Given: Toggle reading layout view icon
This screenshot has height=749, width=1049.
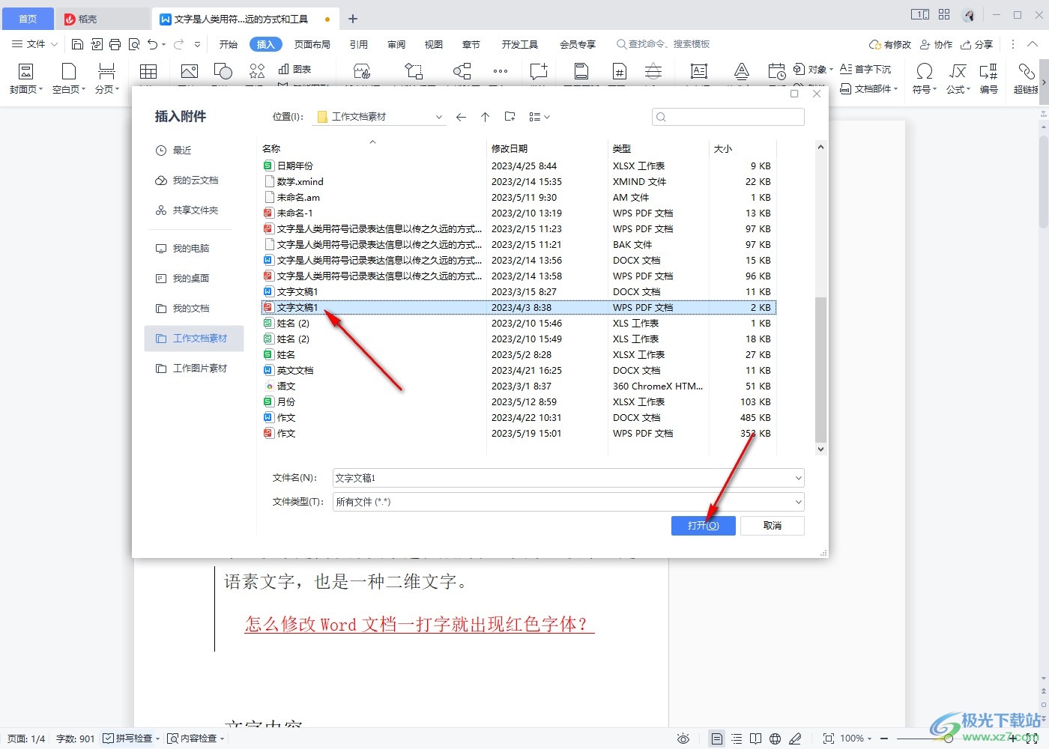Looking at the screenshot, I should [756, 739].
